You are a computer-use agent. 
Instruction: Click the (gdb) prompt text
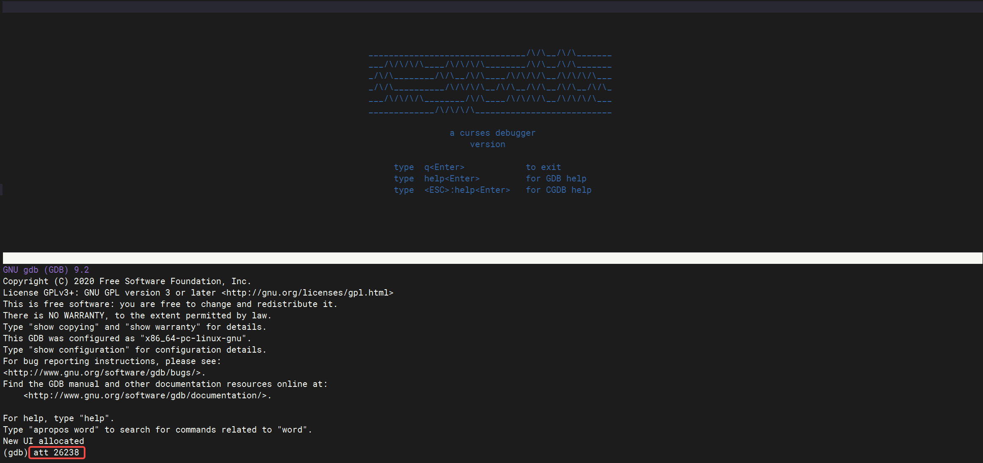[15, 452]
